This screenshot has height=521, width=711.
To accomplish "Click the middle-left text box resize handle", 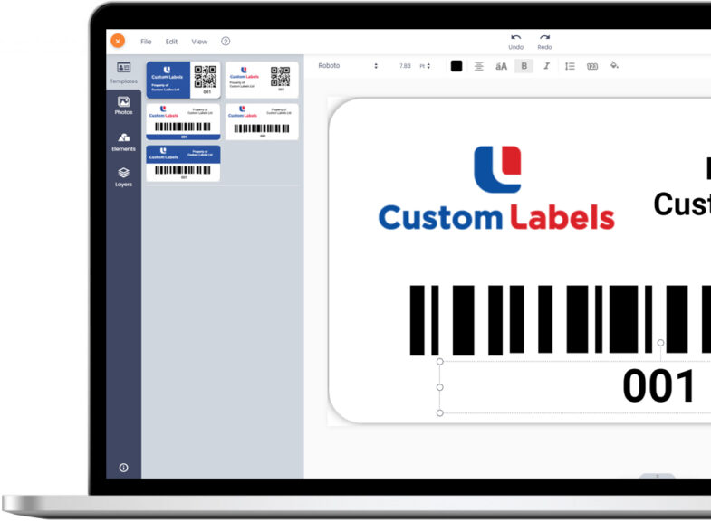I will [440, 387].
